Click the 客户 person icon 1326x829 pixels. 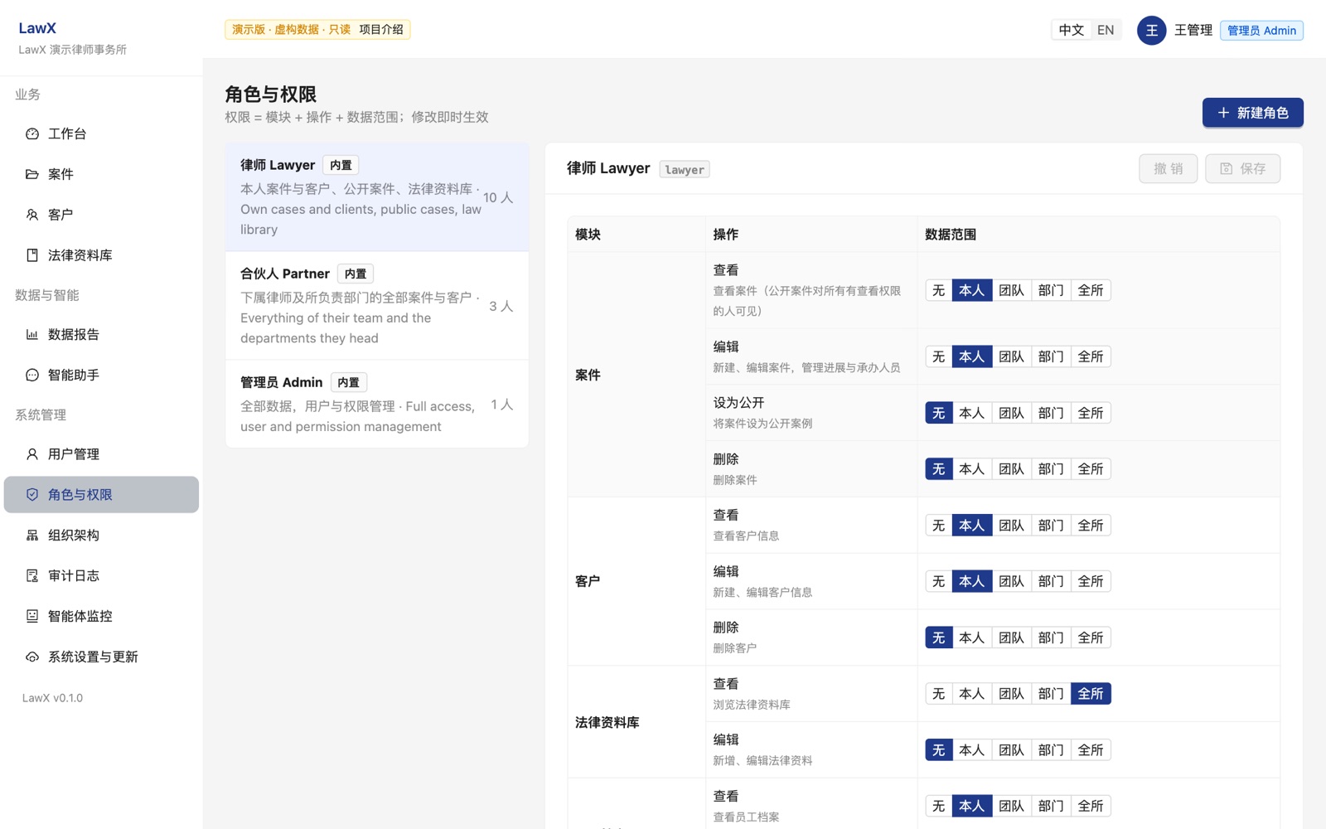click(32, 215)
